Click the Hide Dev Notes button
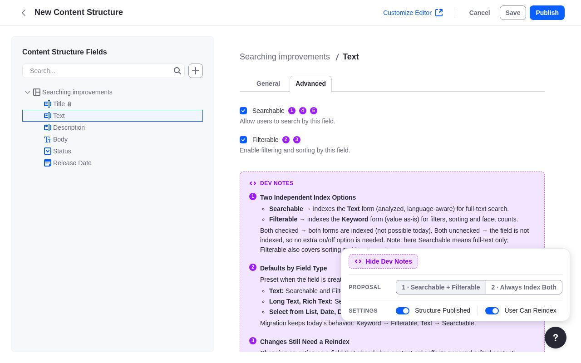 pos(383,261)
